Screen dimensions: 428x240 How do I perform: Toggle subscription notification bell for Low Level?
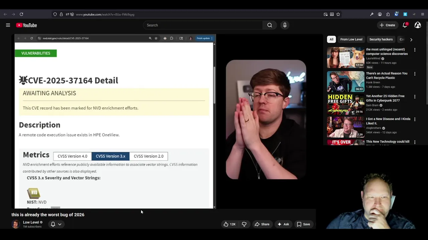pyautogui.click(x=53, y=224)
